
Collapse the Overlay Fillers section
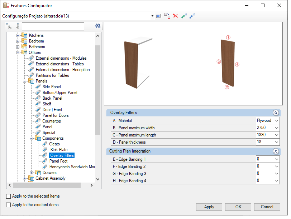[x=276, y=113]
